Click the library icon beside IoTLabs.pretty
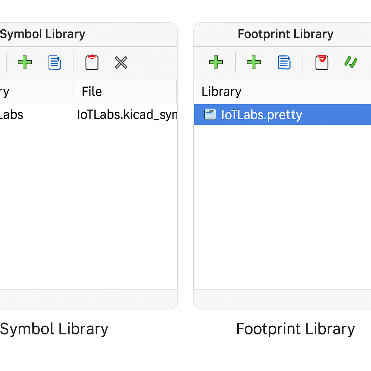 tap(210, 114)
